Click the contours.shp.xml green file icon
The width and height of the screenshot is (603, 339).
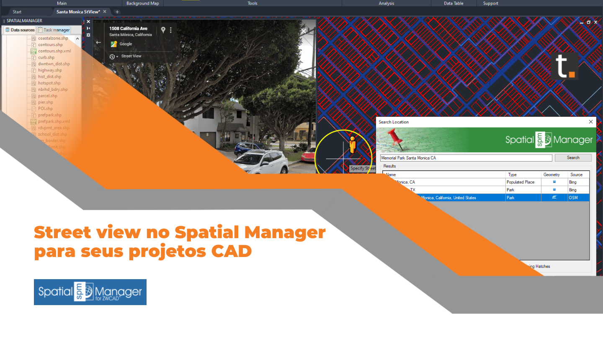pyautogui.click(x=34, y=51)
